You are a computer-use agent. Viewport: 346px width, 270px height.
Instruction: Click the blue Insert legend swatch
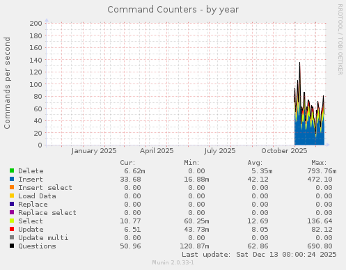12,179
